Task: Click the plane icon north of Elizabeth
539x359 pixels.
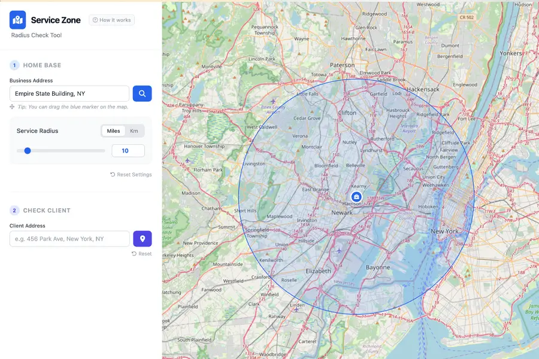Action: coord(339,250)
